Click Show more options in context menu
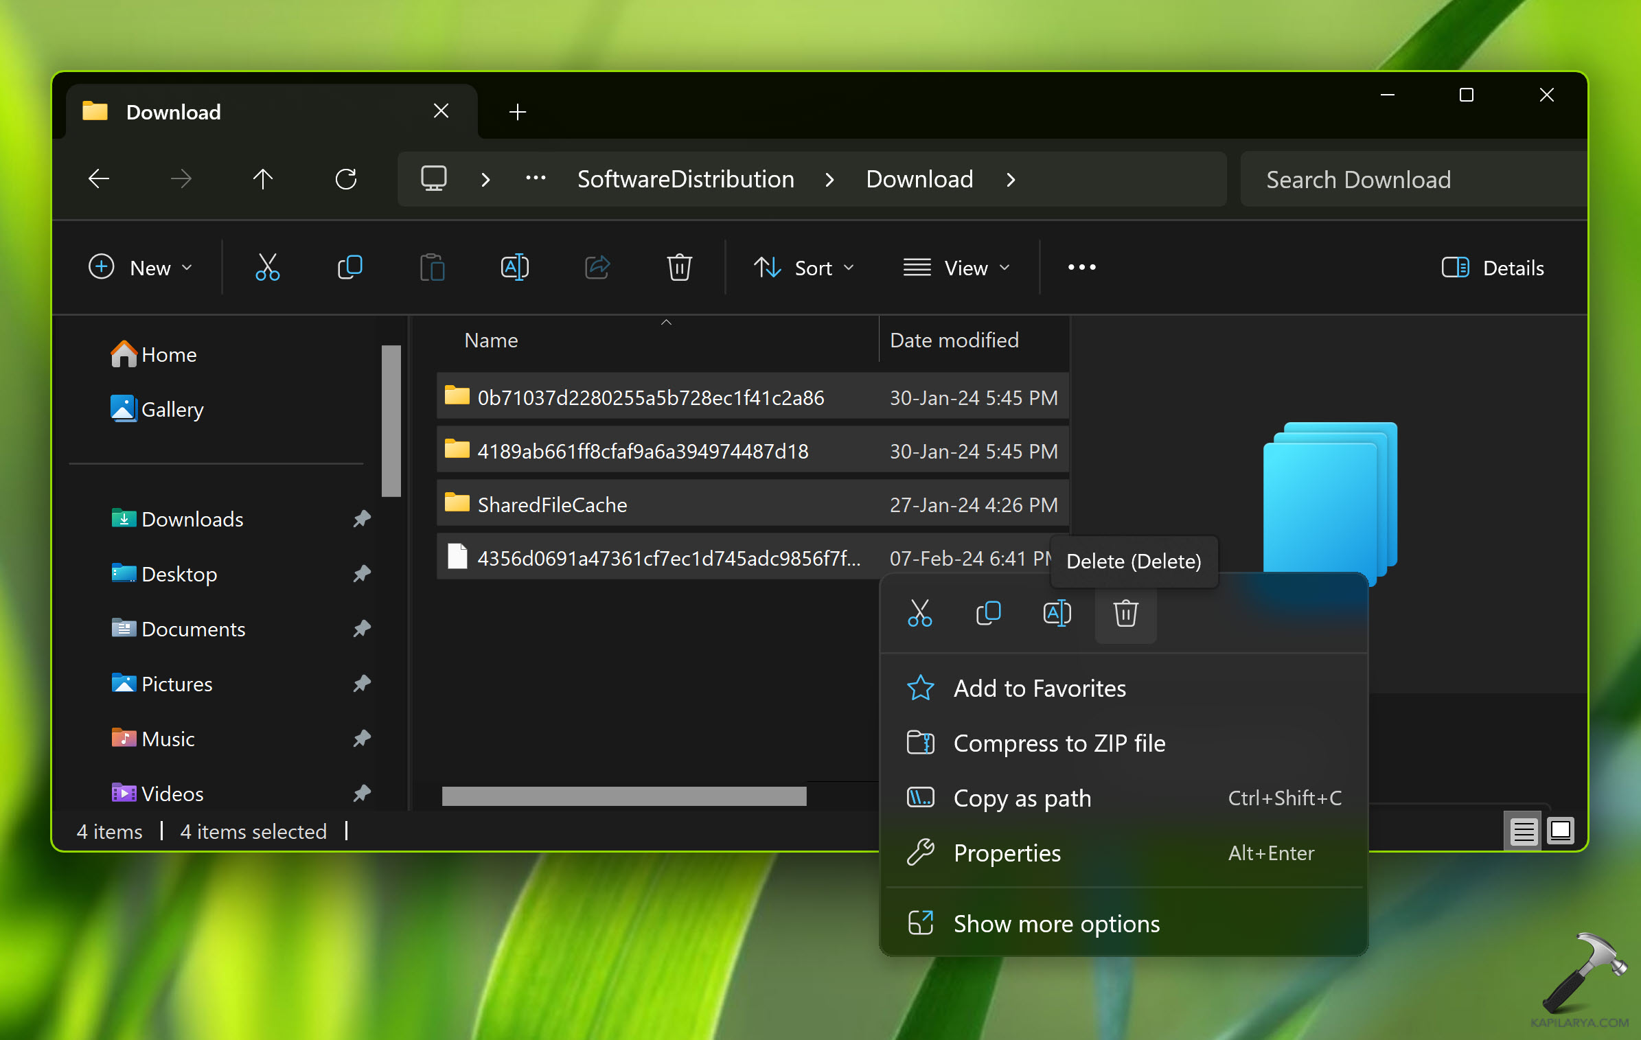Image resolution: width=1641 pixels, height=1040 pixels. point(1055,923)
